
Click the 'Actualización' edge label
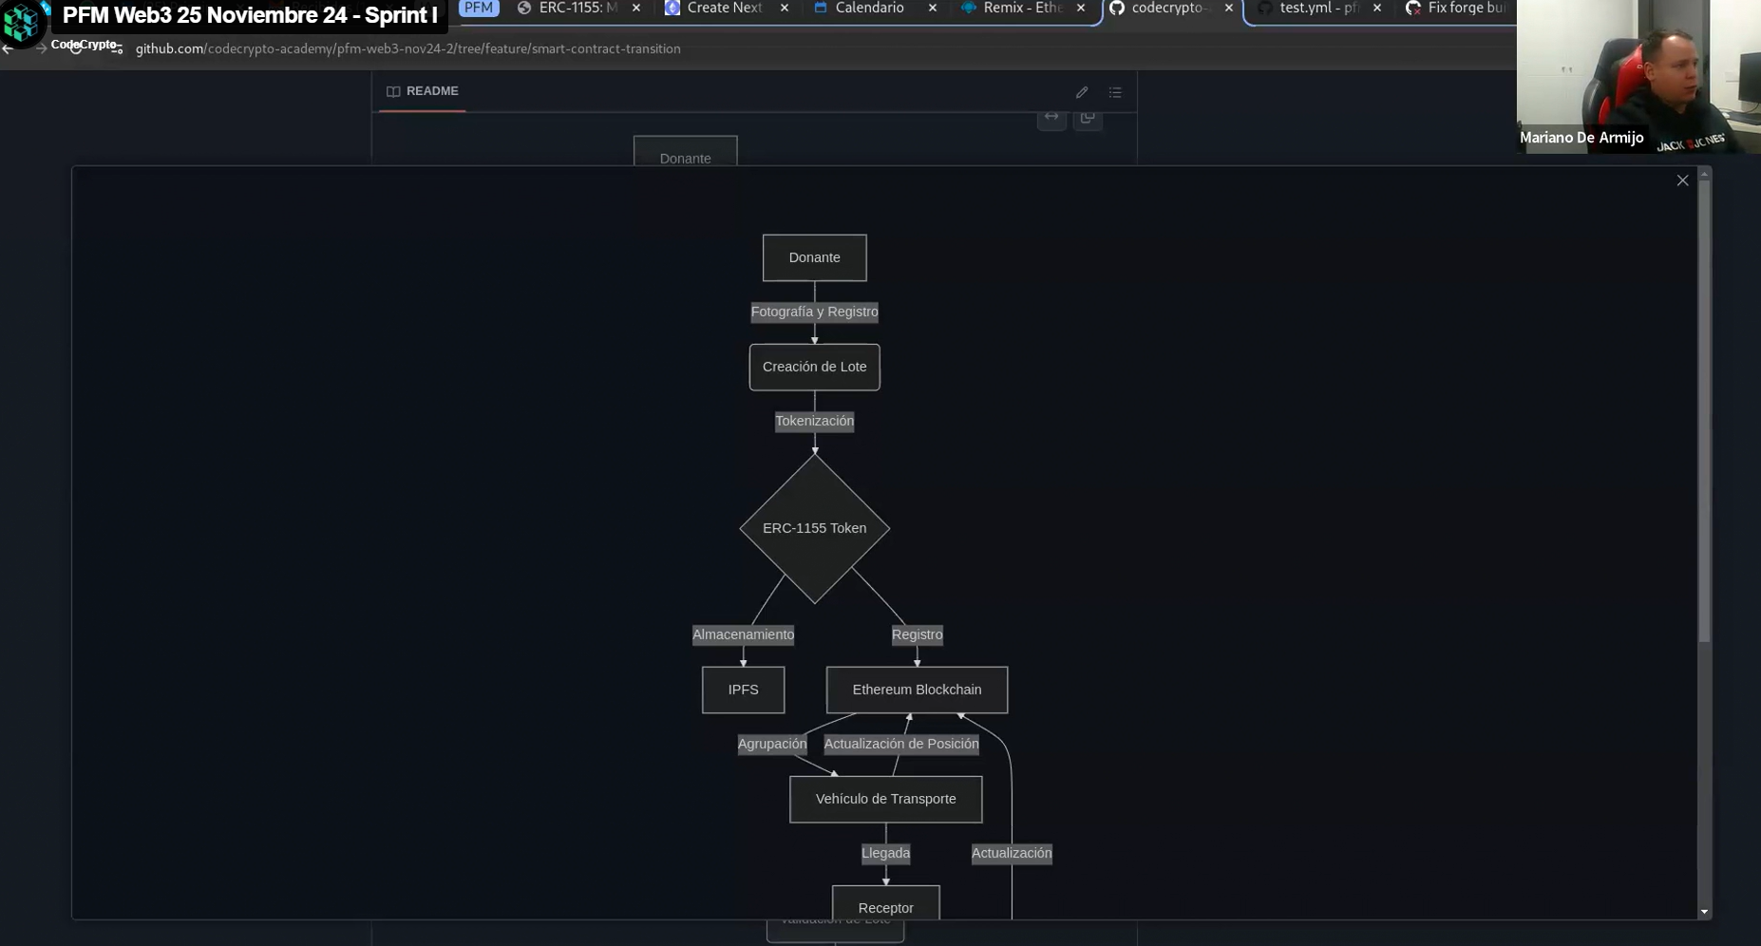(1012, 853)
